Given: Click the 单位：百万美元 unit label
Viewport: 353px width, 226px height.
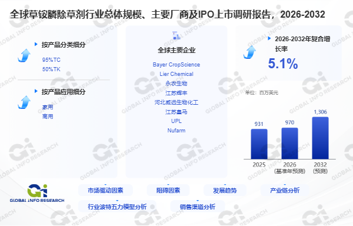Looking at the screenshot, I should click(262, 93).
